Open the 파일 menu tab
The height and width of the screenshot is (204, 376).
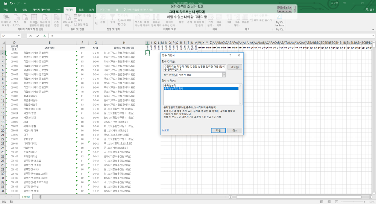6,9
